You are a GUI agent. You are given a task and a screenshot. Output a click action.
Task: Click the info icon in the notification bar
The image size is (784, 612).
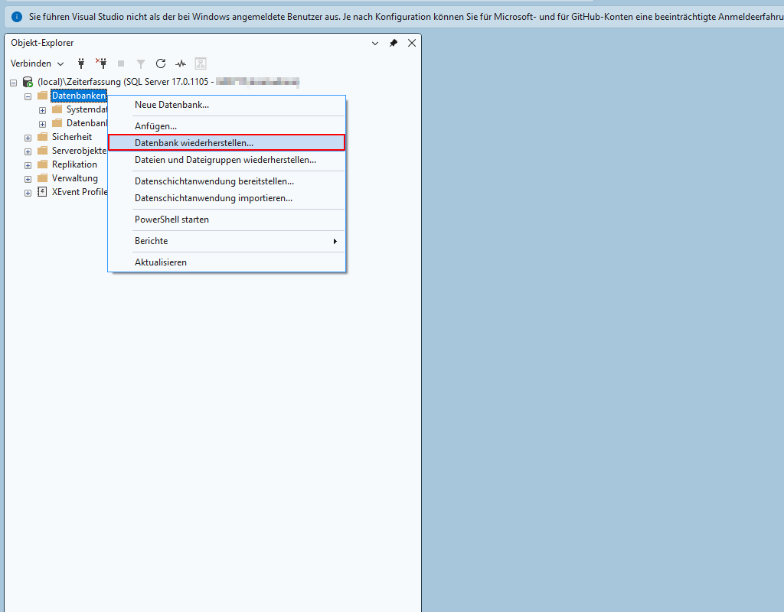tap(17, 16)
